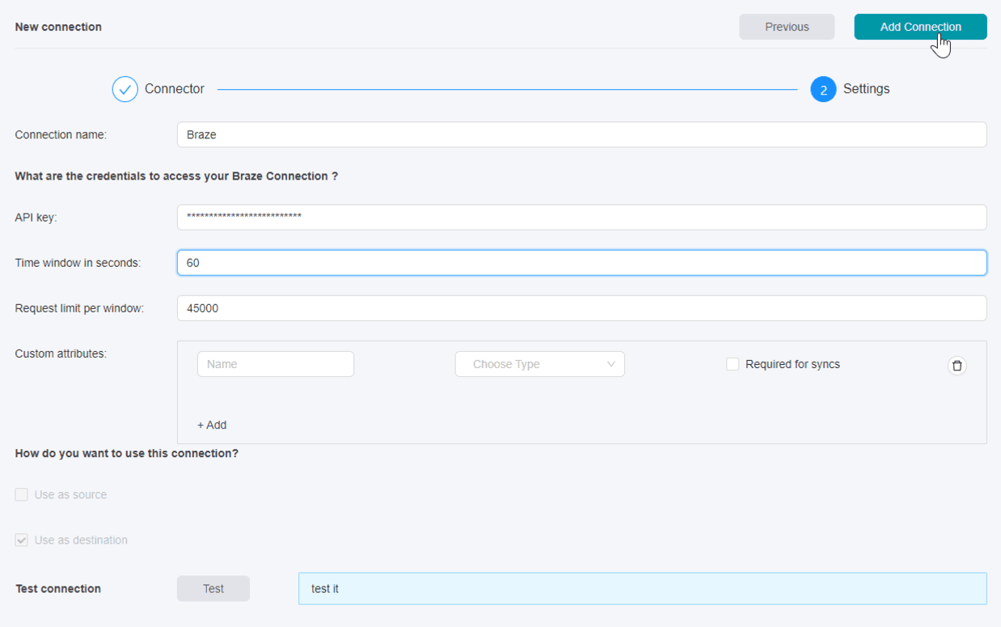
Task: Select the Settings step label
Action: pos(866,89)
